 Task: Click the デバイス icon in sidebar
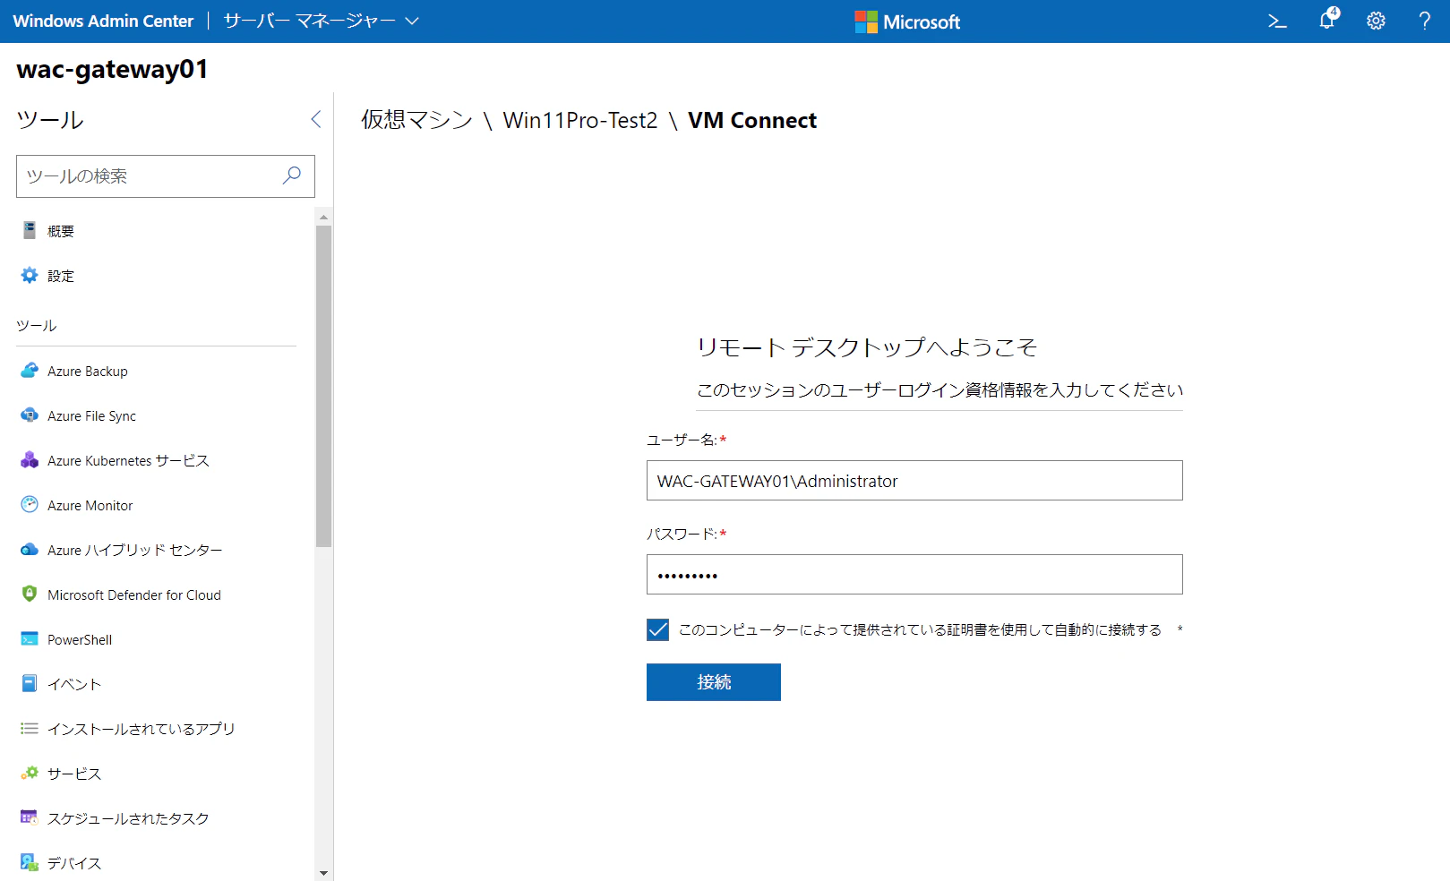(x=30, y=862)
